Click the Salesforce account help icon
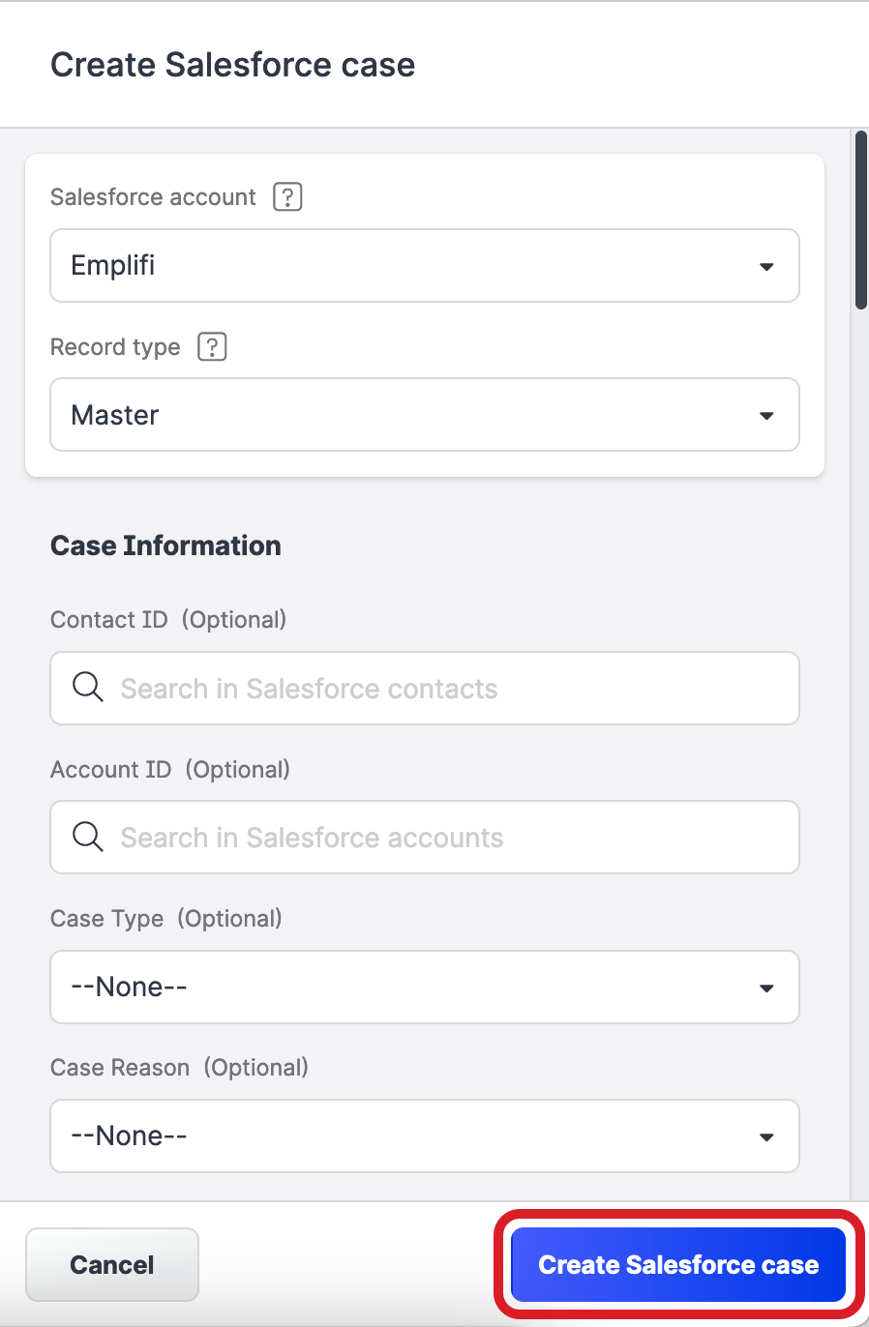Viewport: 869px width, 1327px height. (x=287, y=196)
